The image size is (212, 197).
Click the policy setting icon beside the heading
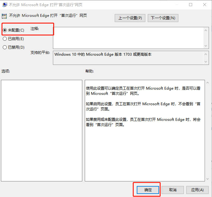click(4, 16)
